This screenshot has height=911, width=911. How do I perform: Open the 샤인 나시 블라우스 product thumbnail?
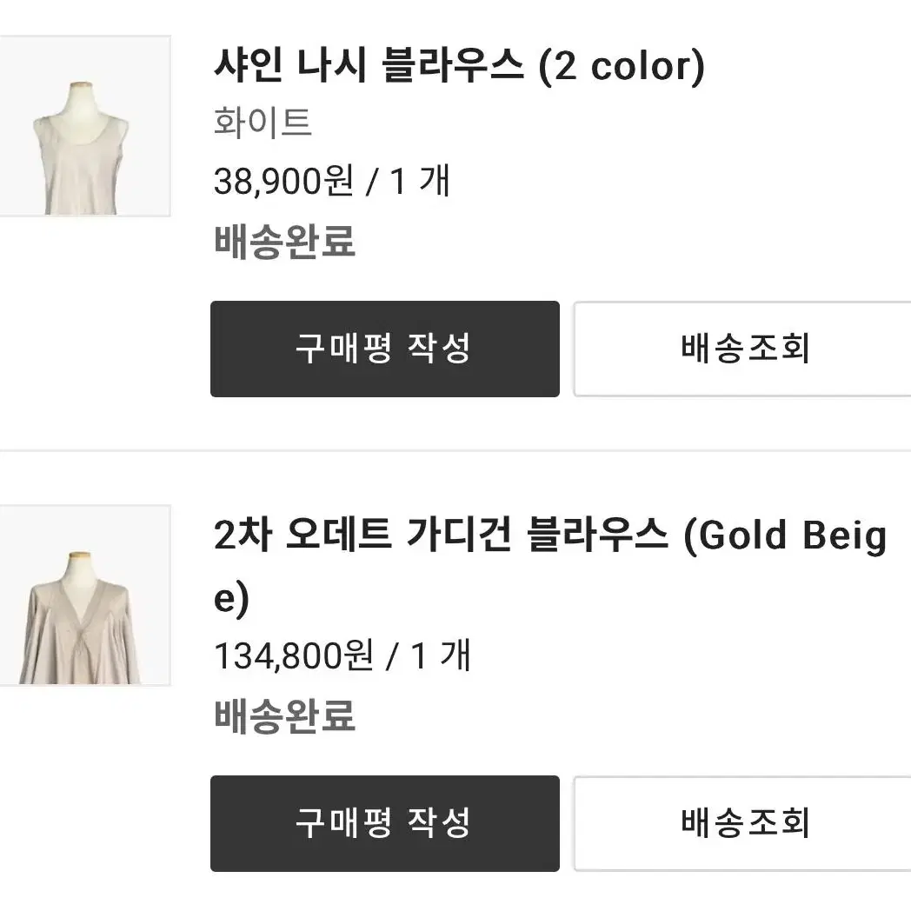(85, 126)
